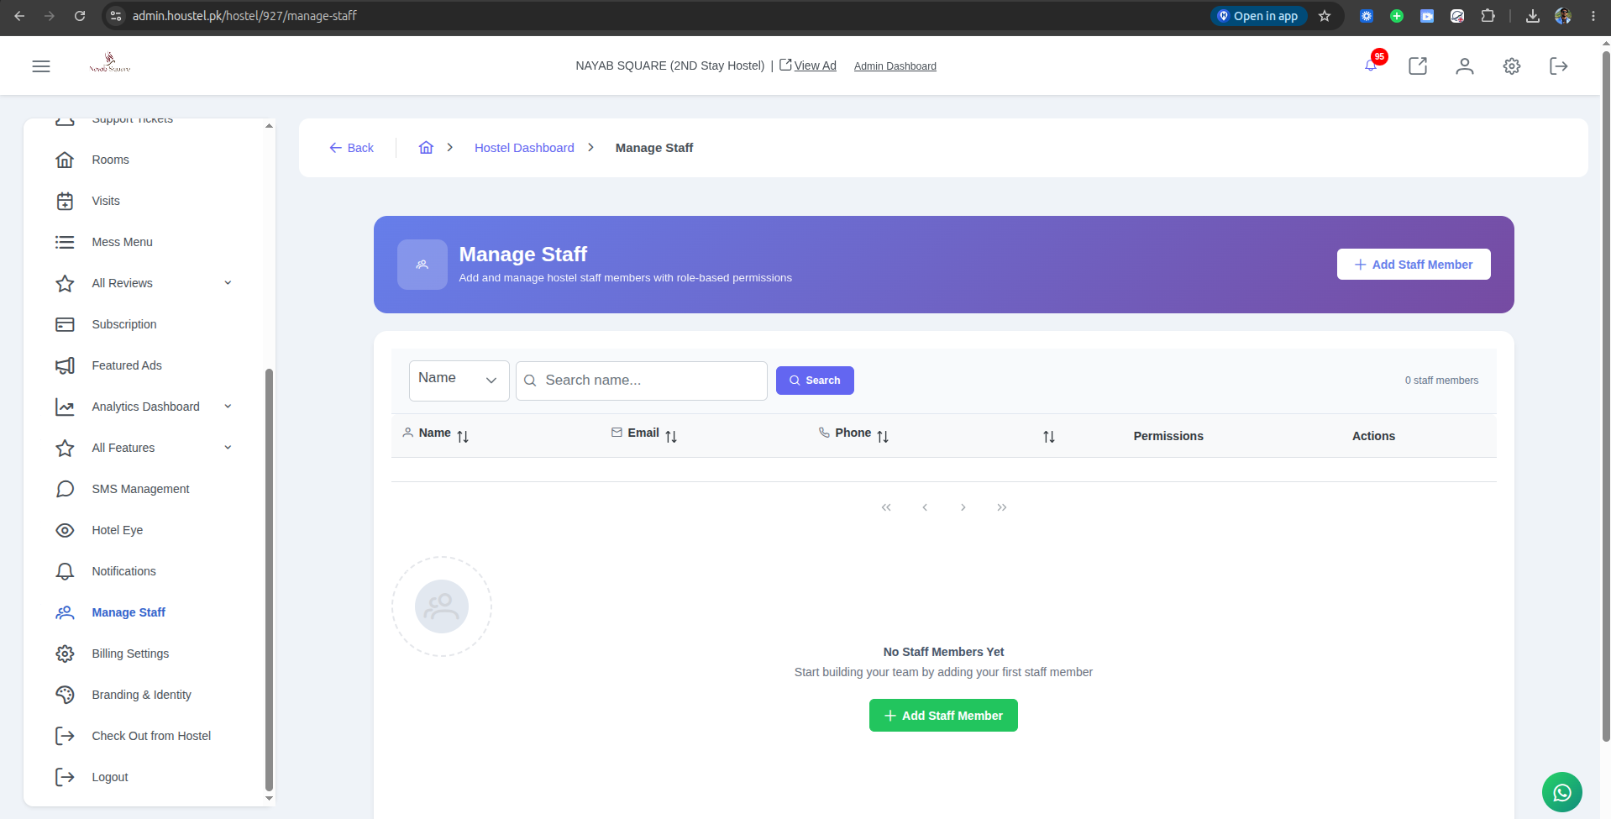Open the notifications bell with 95 badge
The height and width of the screenshot is (819, 1611).
[1372, 65]
